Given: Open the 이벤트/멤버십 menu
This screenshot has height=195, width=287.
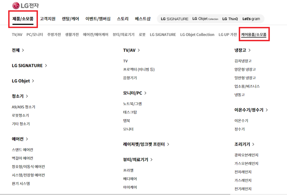Looking at the screenshot, I should (98, 19).
